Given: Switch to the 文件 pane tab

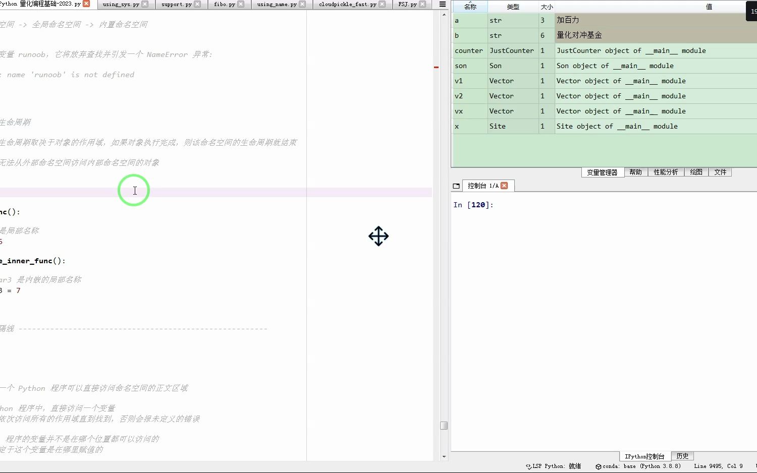Looking at the screenshot, I should click(x=720, y=172).
